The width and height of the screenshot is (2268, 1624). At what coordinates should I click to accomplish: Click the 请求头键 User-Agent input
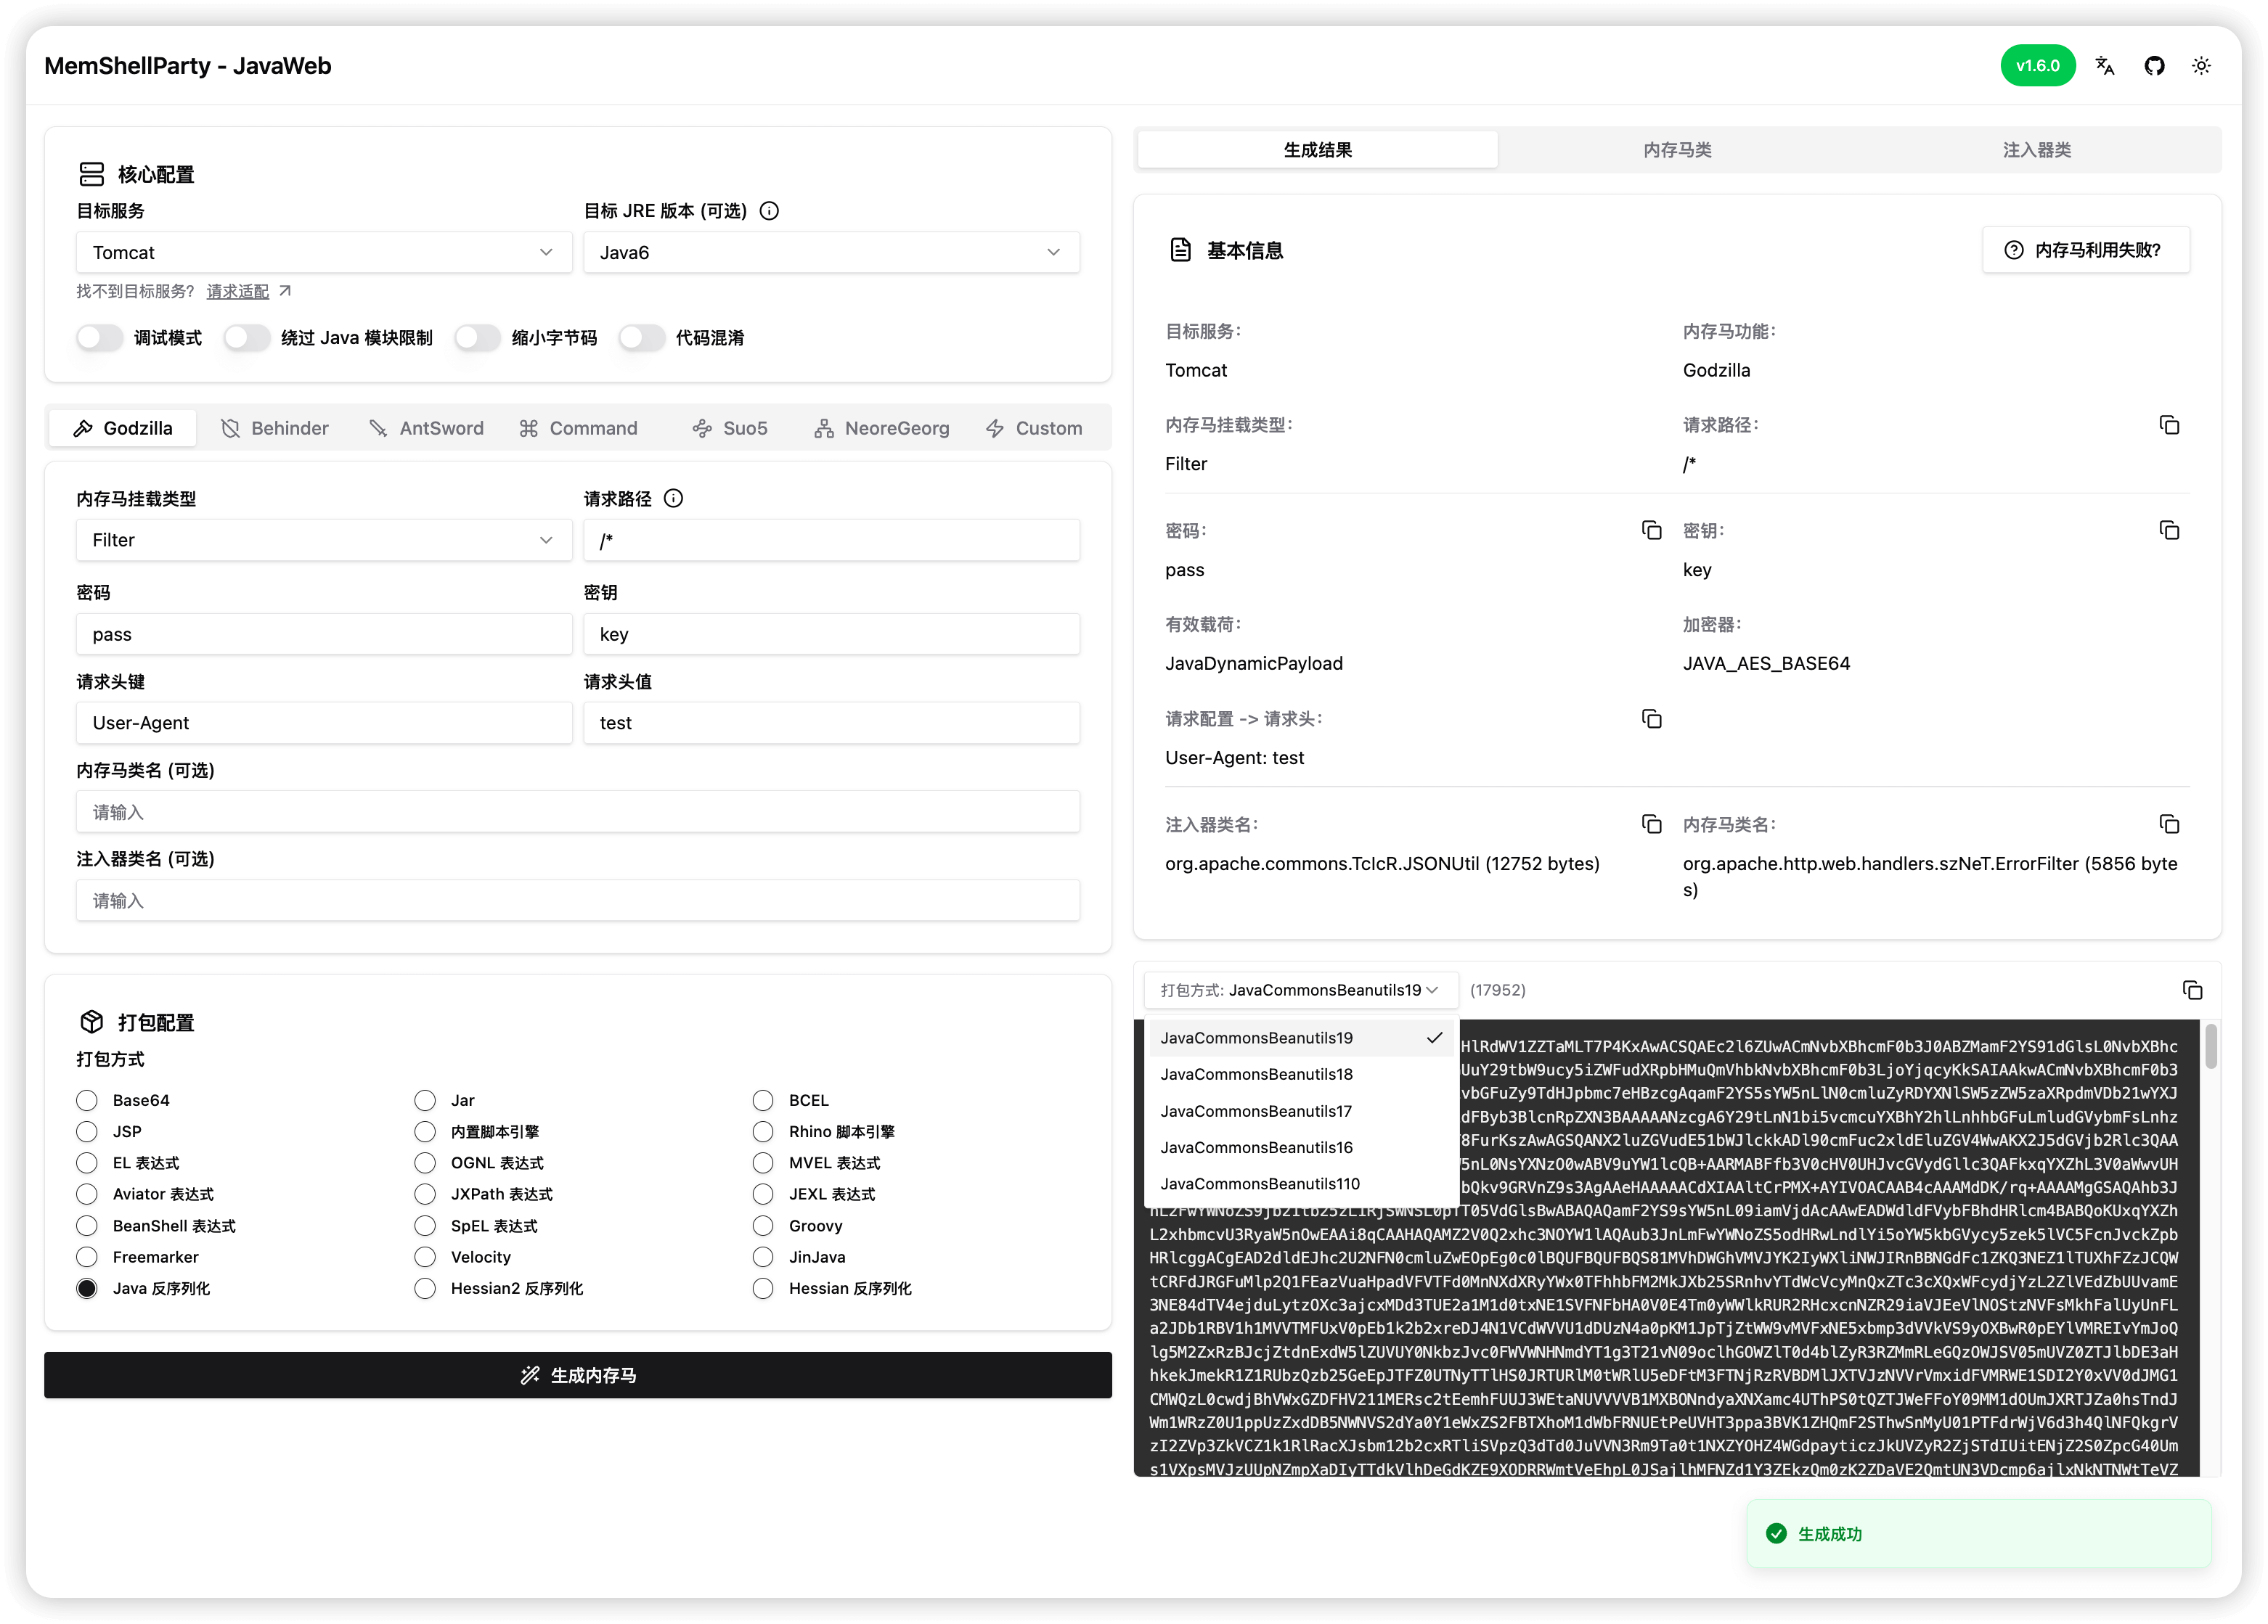point(324,723)
